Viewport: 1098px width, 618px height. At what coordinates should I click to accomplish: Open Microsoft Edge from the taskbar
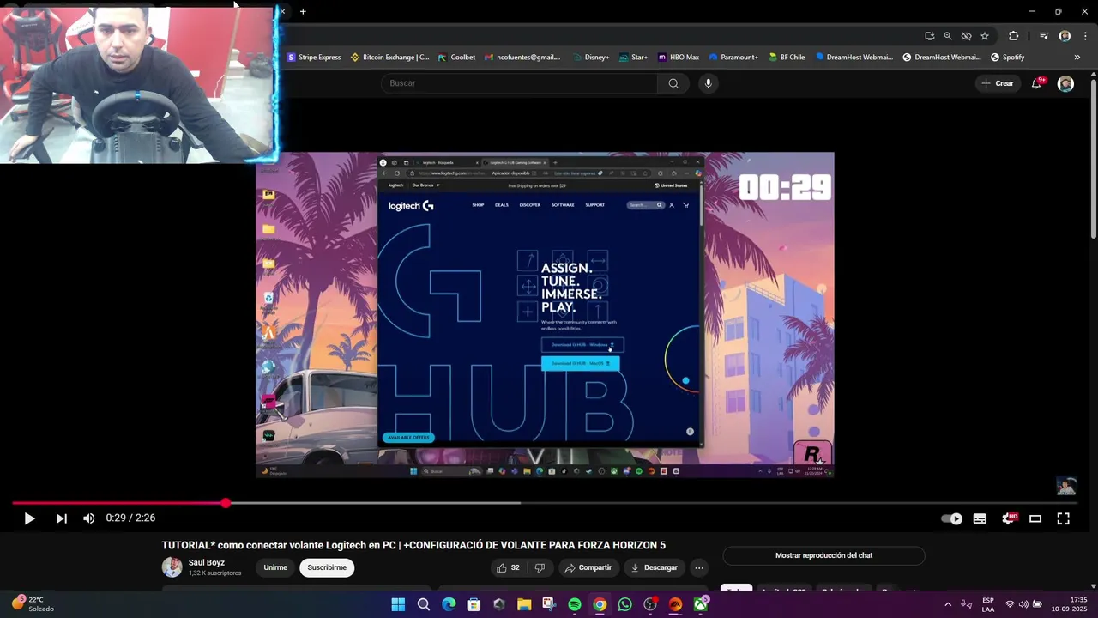tap(449, 604)
